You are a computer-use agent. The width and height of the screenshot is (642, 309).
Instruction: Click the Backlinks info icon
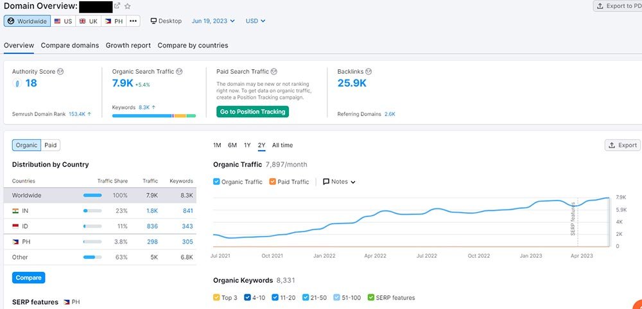pyautogui.click(x=369, y=72)
